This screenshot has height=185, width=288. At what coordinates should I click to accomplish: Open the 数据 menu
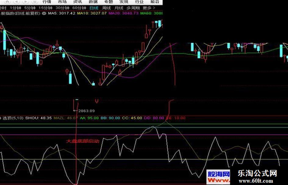(x=93, y=2)
